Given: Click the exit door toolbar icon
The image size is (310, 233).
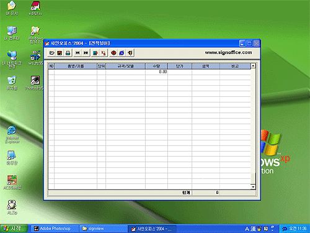Looking at the screenshot, I should (130, 53).
